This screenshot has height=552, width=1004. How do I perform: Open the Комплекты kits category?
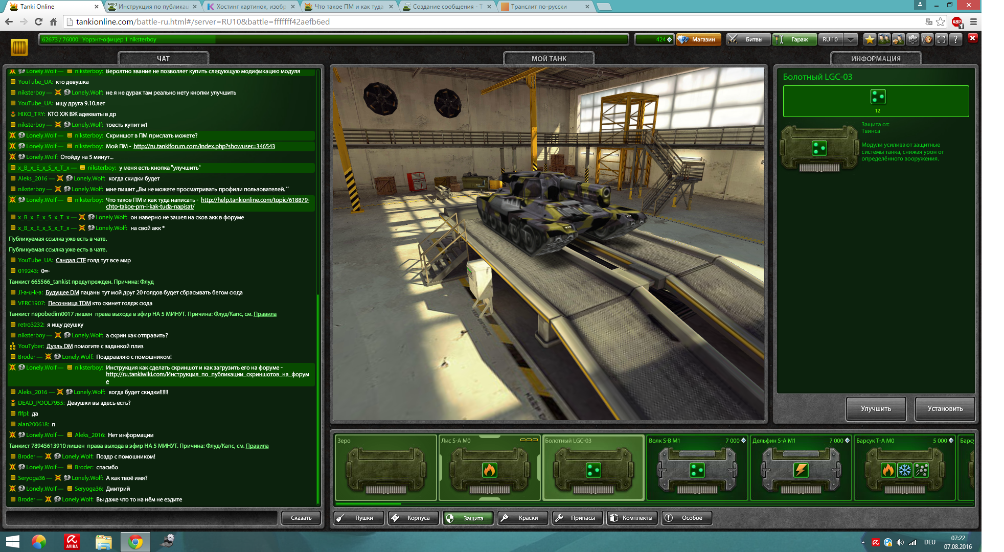632,518
